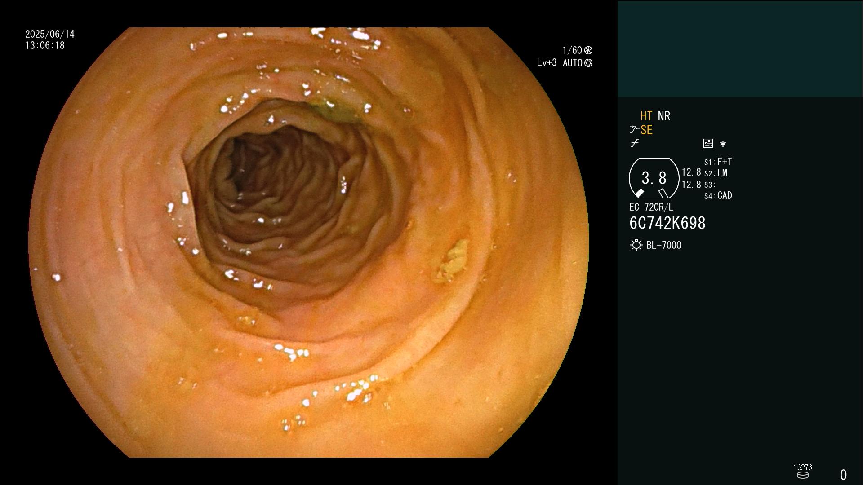This screenshot has width=863, height=485.
Task: Click the storage disk icon below 13276
Action: 803,475
